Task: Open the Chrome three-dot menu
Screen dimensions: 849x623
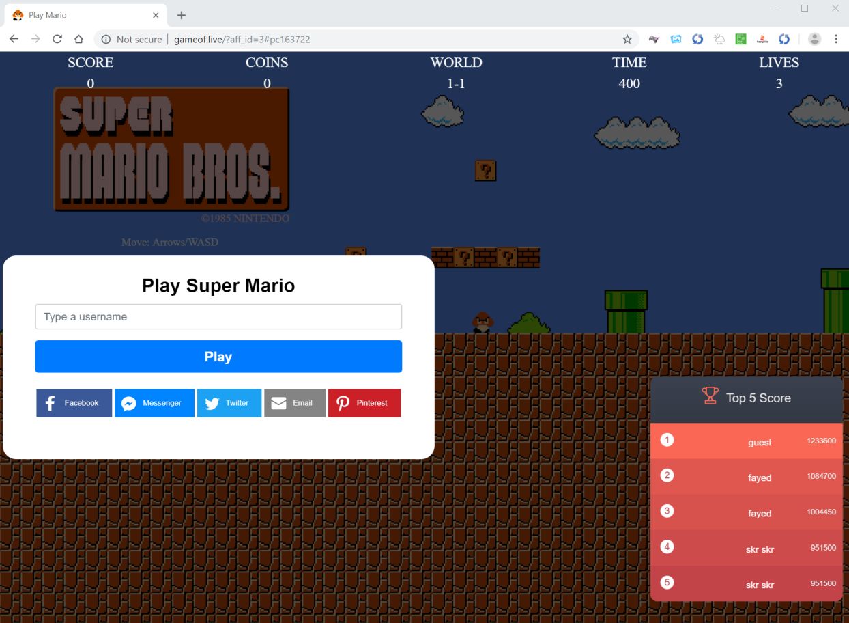Action: point(836,39)
